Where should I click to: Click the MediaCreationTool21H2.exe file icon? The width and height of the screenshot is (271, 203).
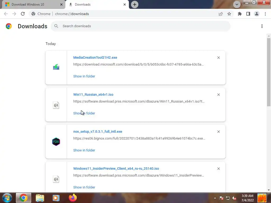pos(56,67)
